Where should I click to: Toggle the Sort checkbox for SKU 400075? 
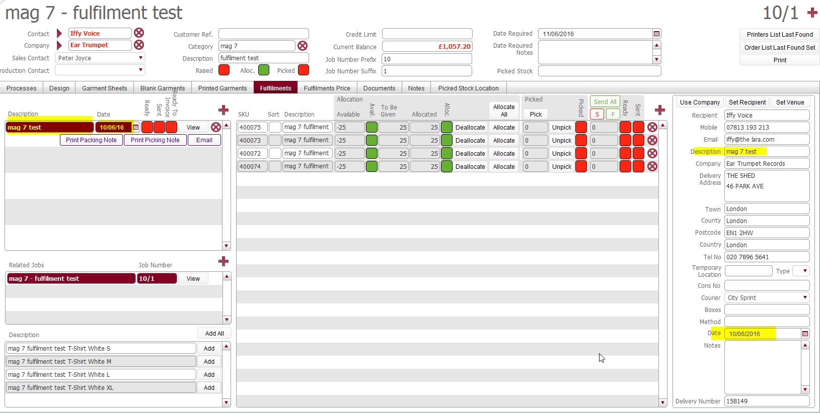point(275,127)
